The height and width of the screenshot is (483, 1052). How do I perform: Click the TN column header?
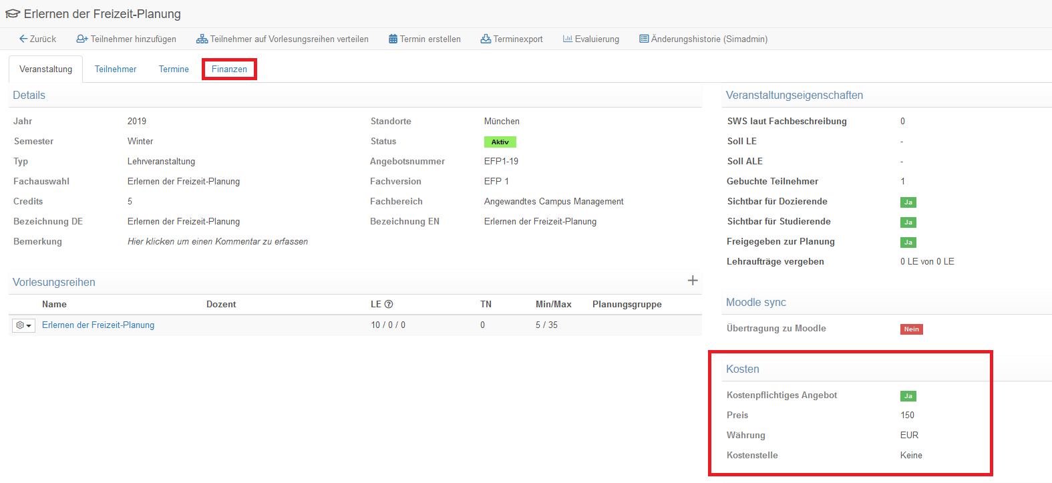tap(486, 304)
